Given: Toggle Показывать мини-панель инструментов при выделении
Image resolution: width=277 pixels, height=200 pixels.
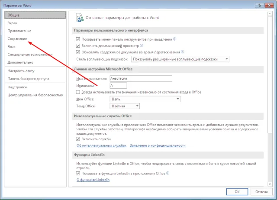Looking at the screenshot, I should click(x=78, y=39).
